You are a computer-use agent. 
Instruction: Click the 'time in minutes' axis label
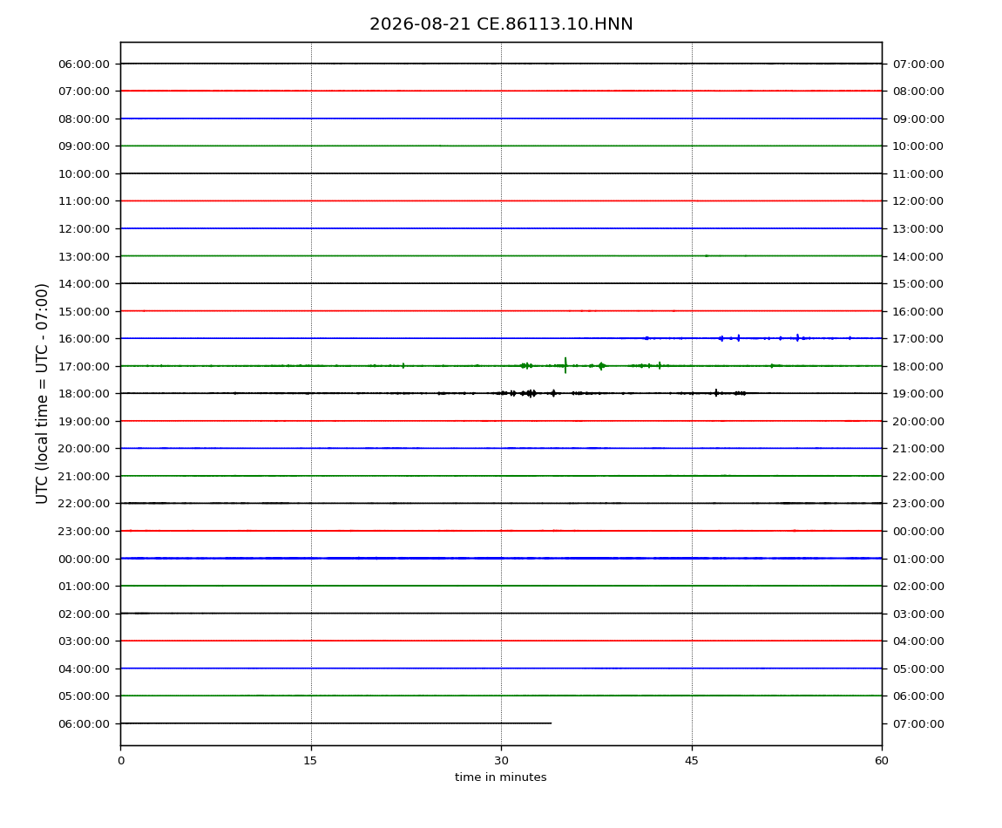(500, 777)
